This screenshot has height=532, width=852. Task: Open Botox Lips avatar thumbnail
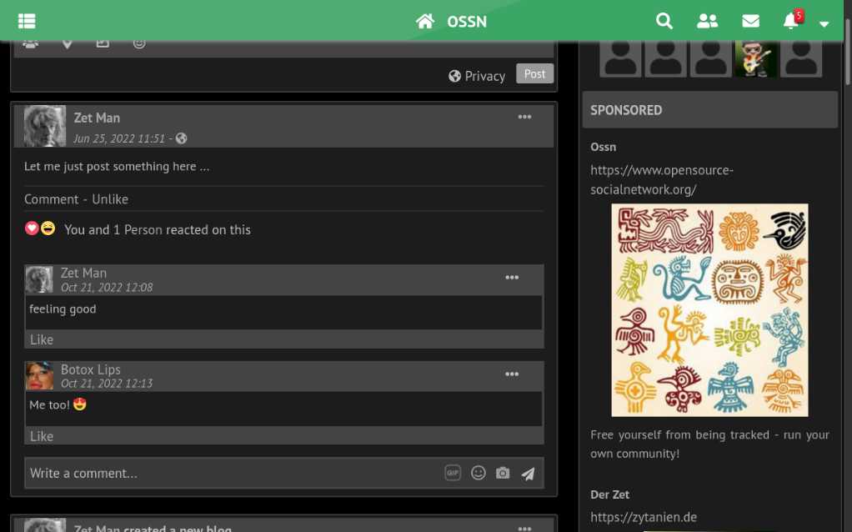pos(39,375)
